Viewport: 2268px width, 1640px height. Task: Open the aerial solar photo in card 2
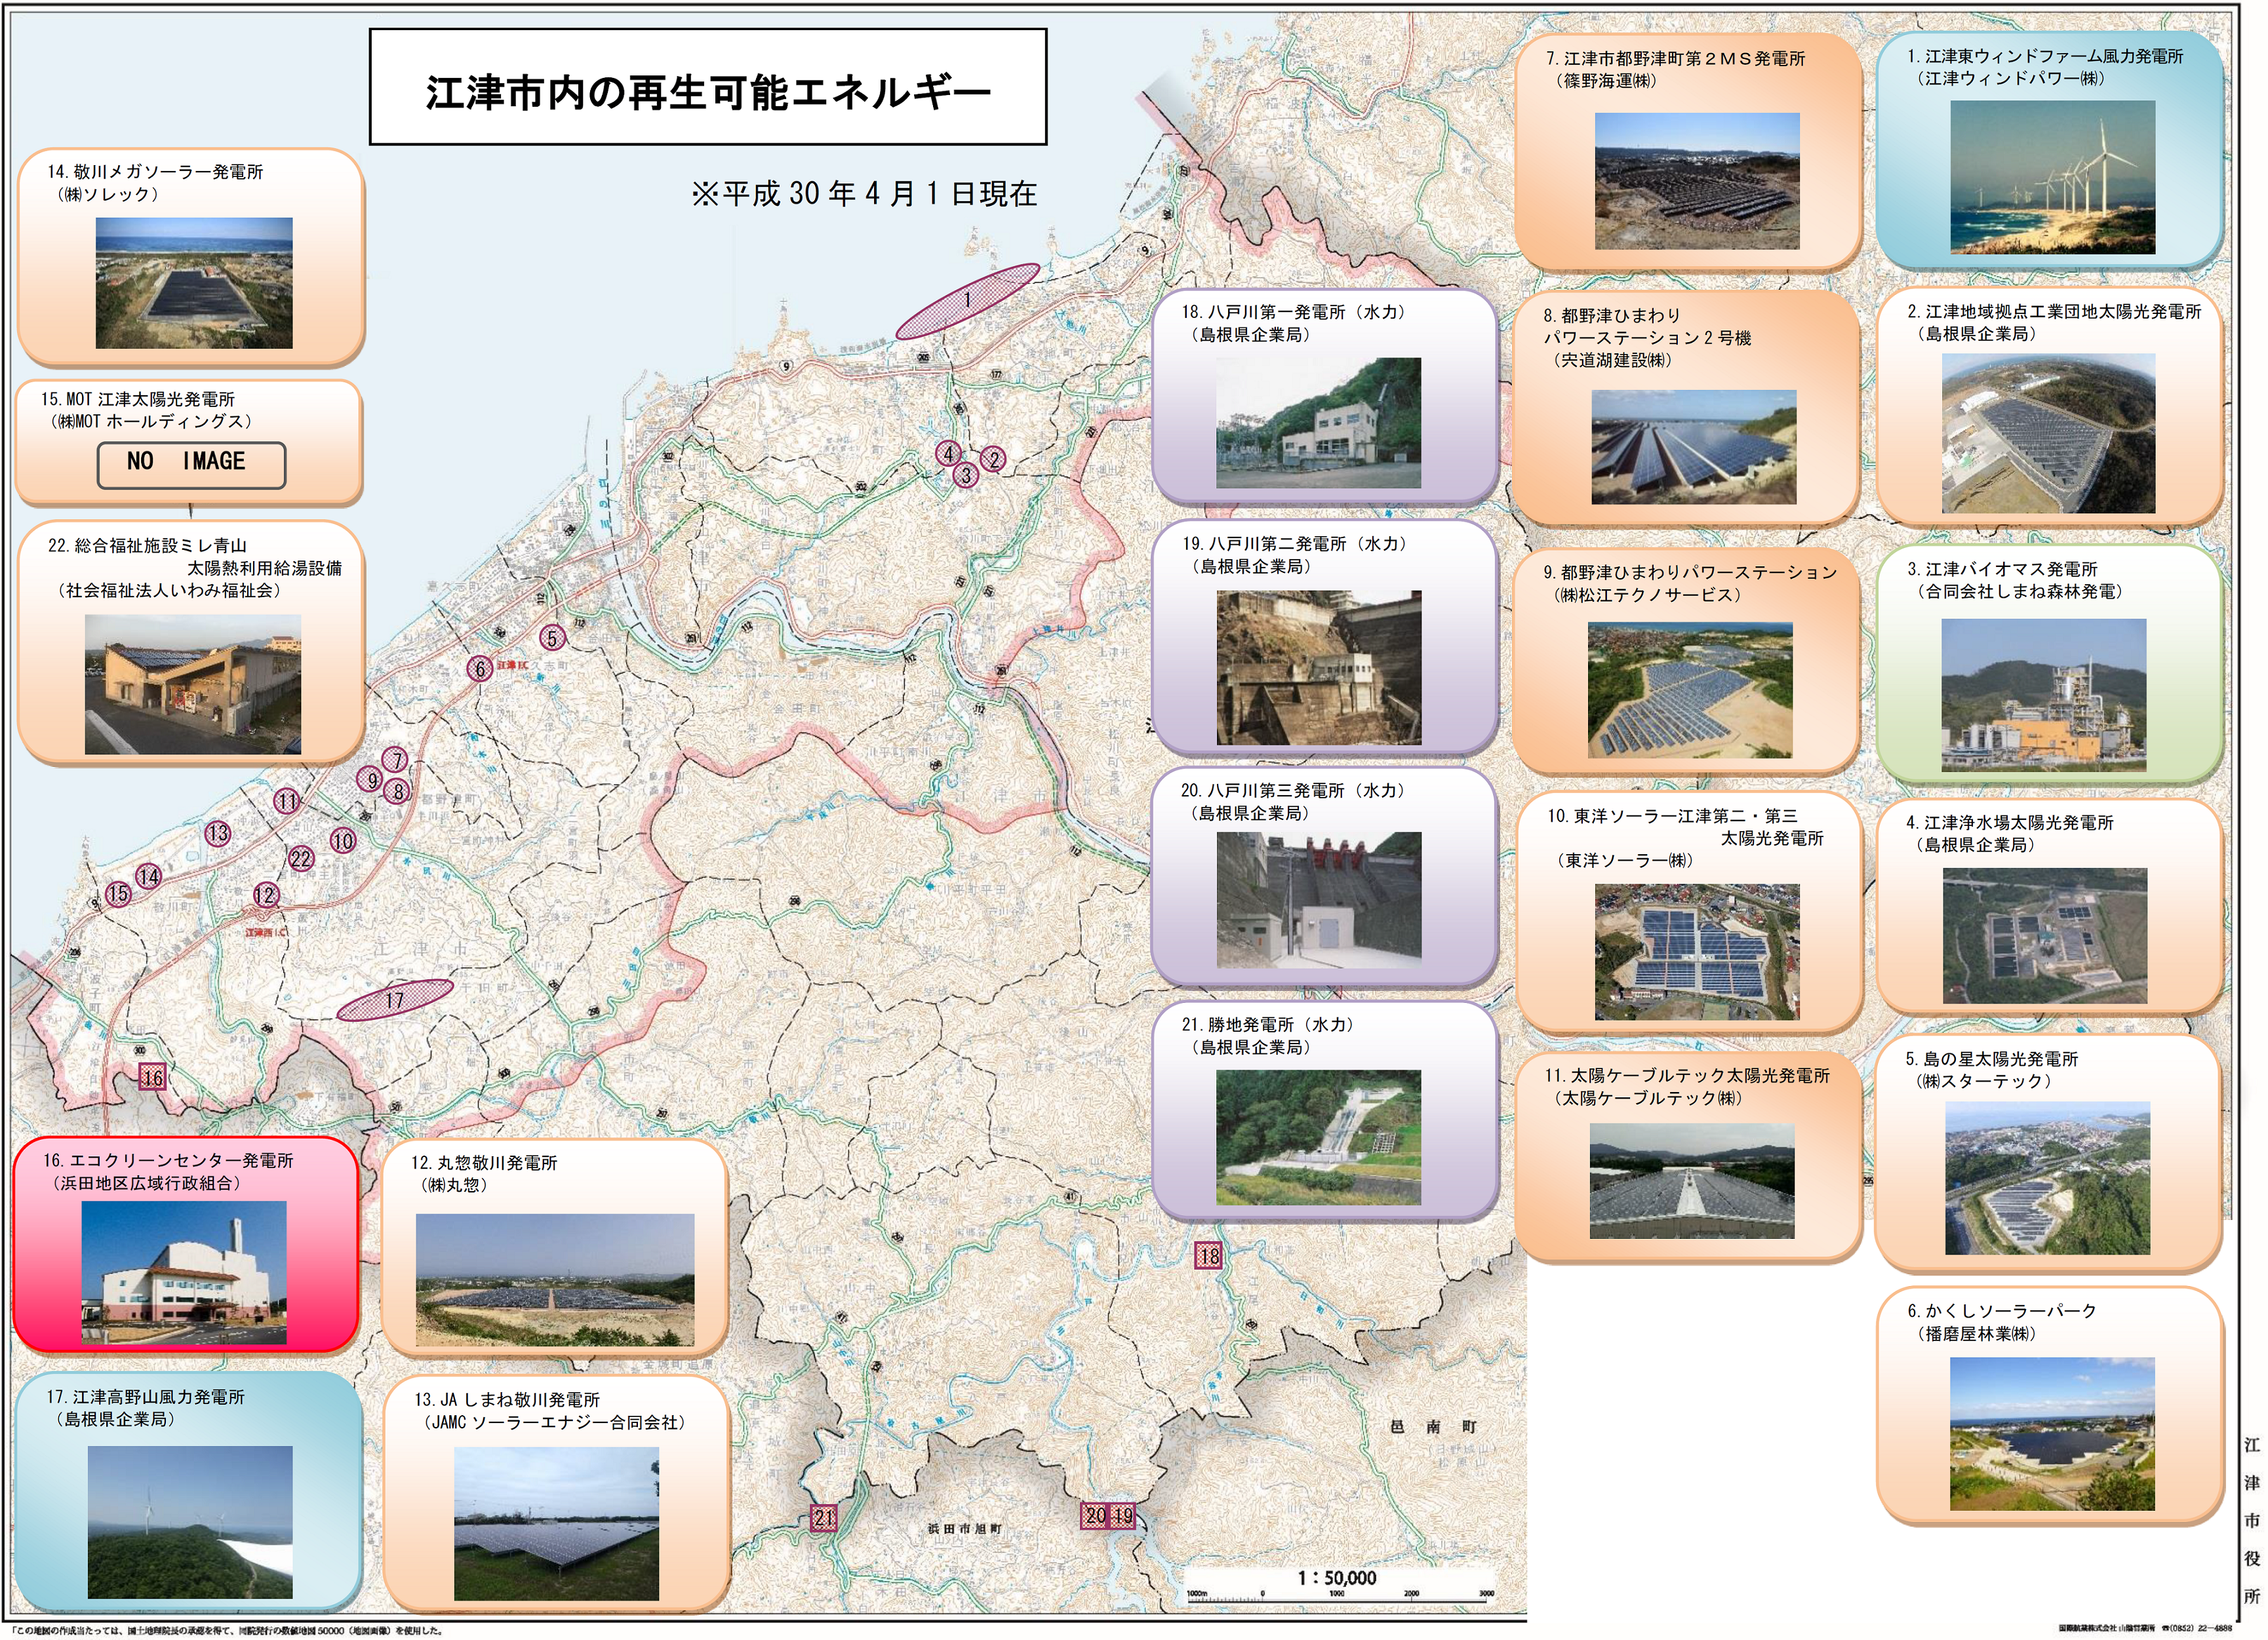(2048, 434)
